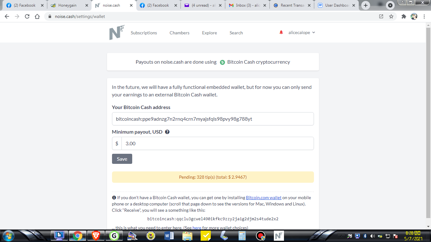
Task: Click the Pending 328 tips notice
Action: click(213, 177)
